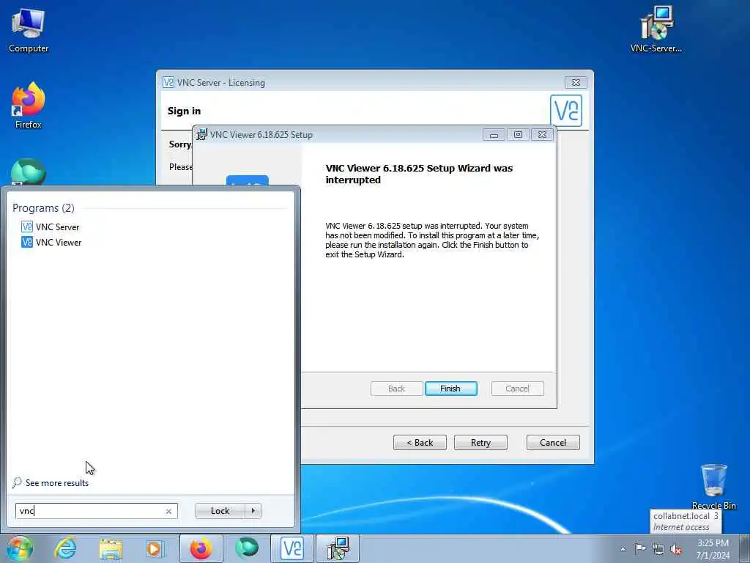Maximize the VNC Viewer Setup window
This screenshot has height=563, width=750.
[518, 135]
